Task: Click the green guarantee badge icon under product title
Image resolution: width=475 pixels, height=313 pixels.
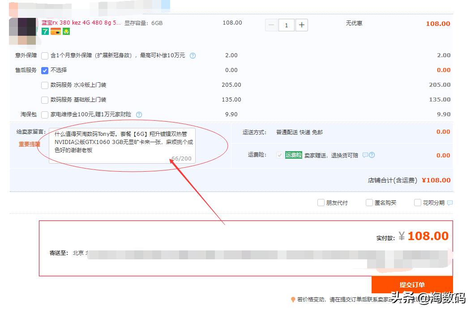Action: tap(65, 32)
